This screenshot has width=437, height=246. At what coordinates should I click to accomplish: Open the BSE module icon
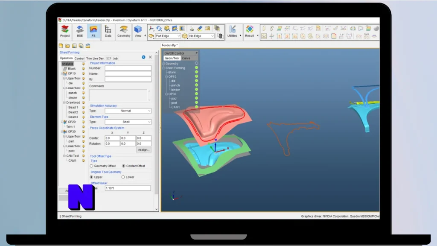[x=80, y=31]
